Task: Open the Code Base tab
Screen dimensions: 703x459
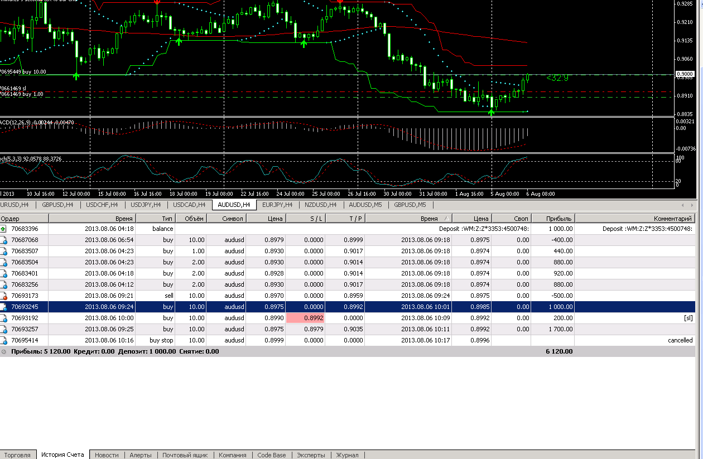Action: point(272,455)
